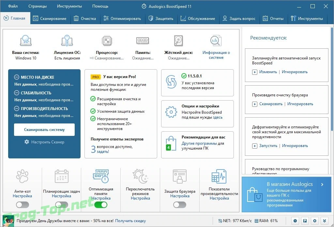The width and height of the screenshot is (334, 227).
Task: Click the Переключатель режимов sun-moon icon
Action: [140, 176]
